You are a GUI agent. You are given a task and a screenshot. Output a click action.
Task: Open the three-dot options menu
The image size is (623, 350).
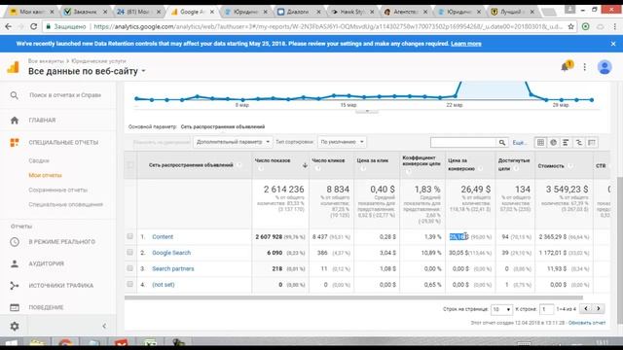pyautogui.click(x=584, y=67)
